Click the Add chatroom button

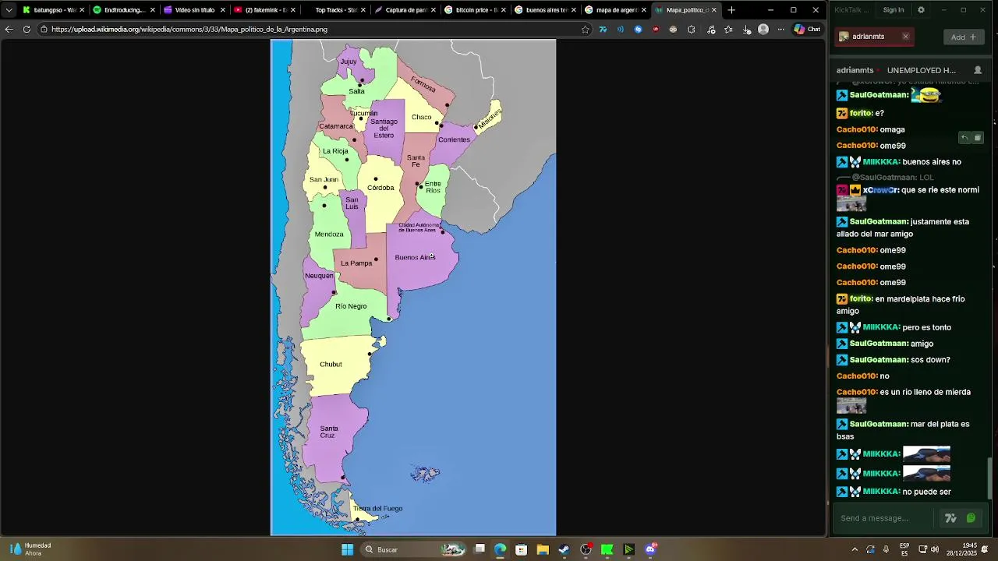(964, 37)
